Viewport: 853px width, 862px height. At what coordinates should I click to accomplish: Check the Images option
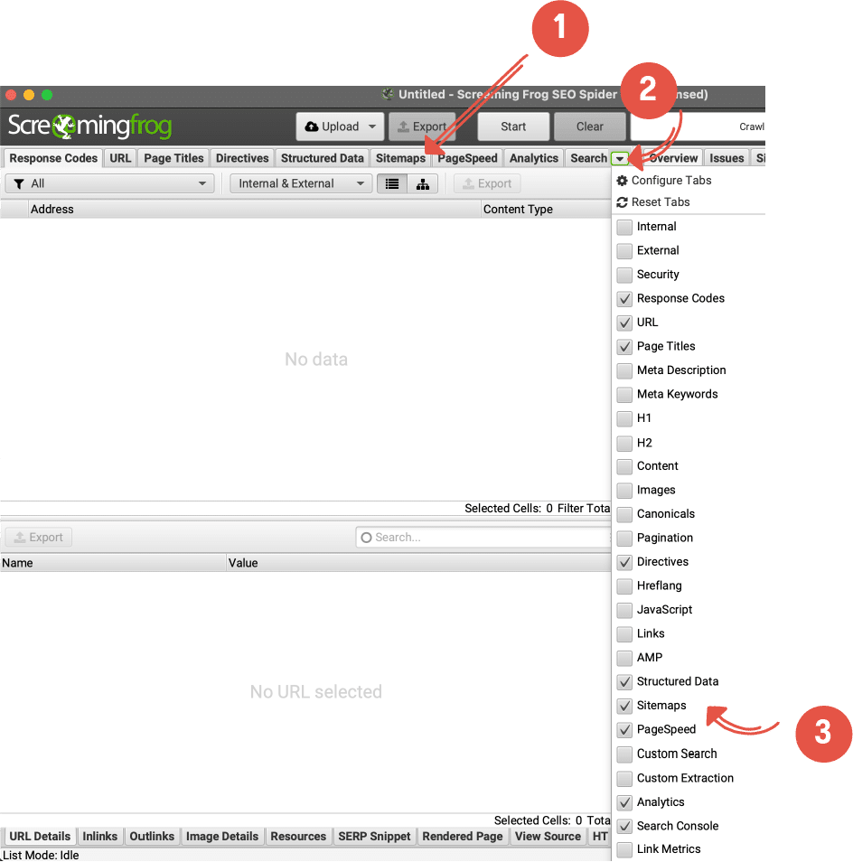624,490
